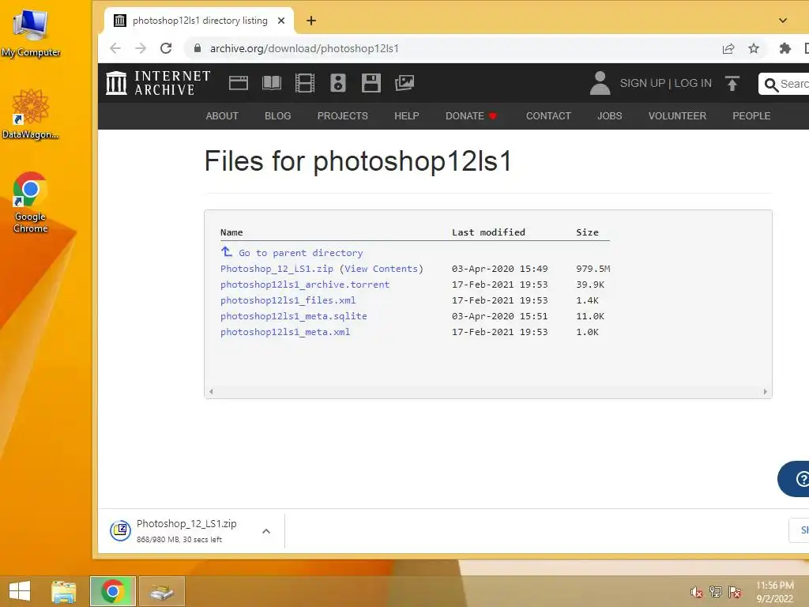Image resolution: width=809 pixels, height=607 pixels.
Task: Open photoshop12ls1_archive.torrent link
Action: pos(305,285)
